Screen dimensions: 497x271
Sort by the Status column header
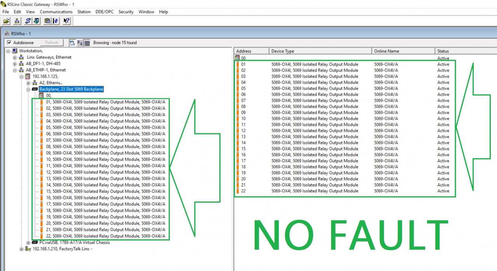(x=466, y=51)
